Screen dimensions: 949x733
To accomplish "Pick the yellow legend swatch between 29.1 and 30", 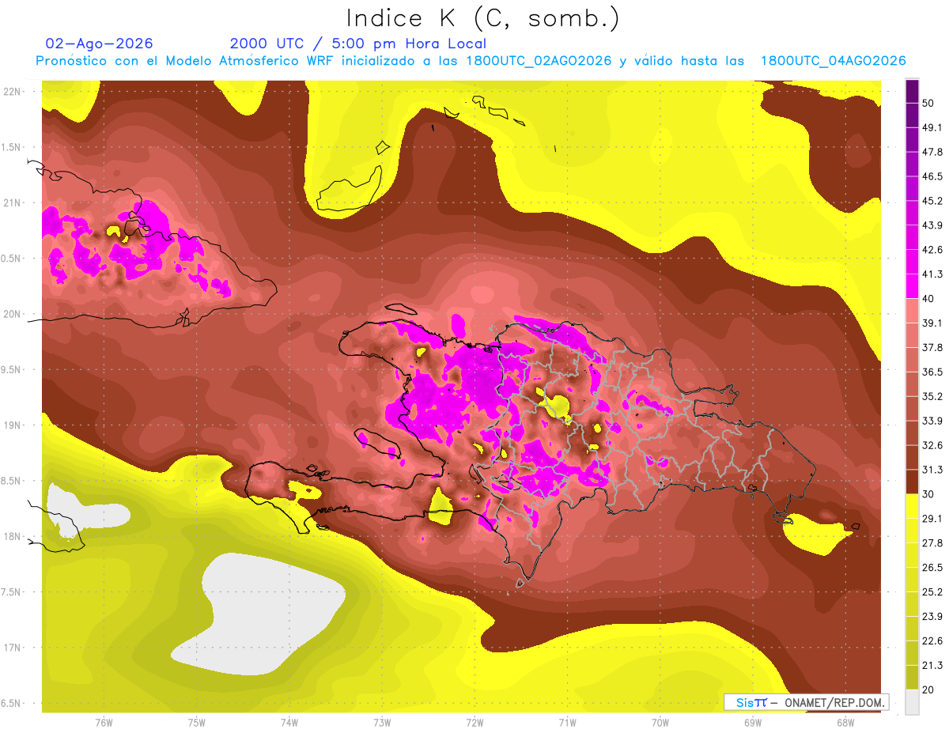I will click(x=913, y=506).
